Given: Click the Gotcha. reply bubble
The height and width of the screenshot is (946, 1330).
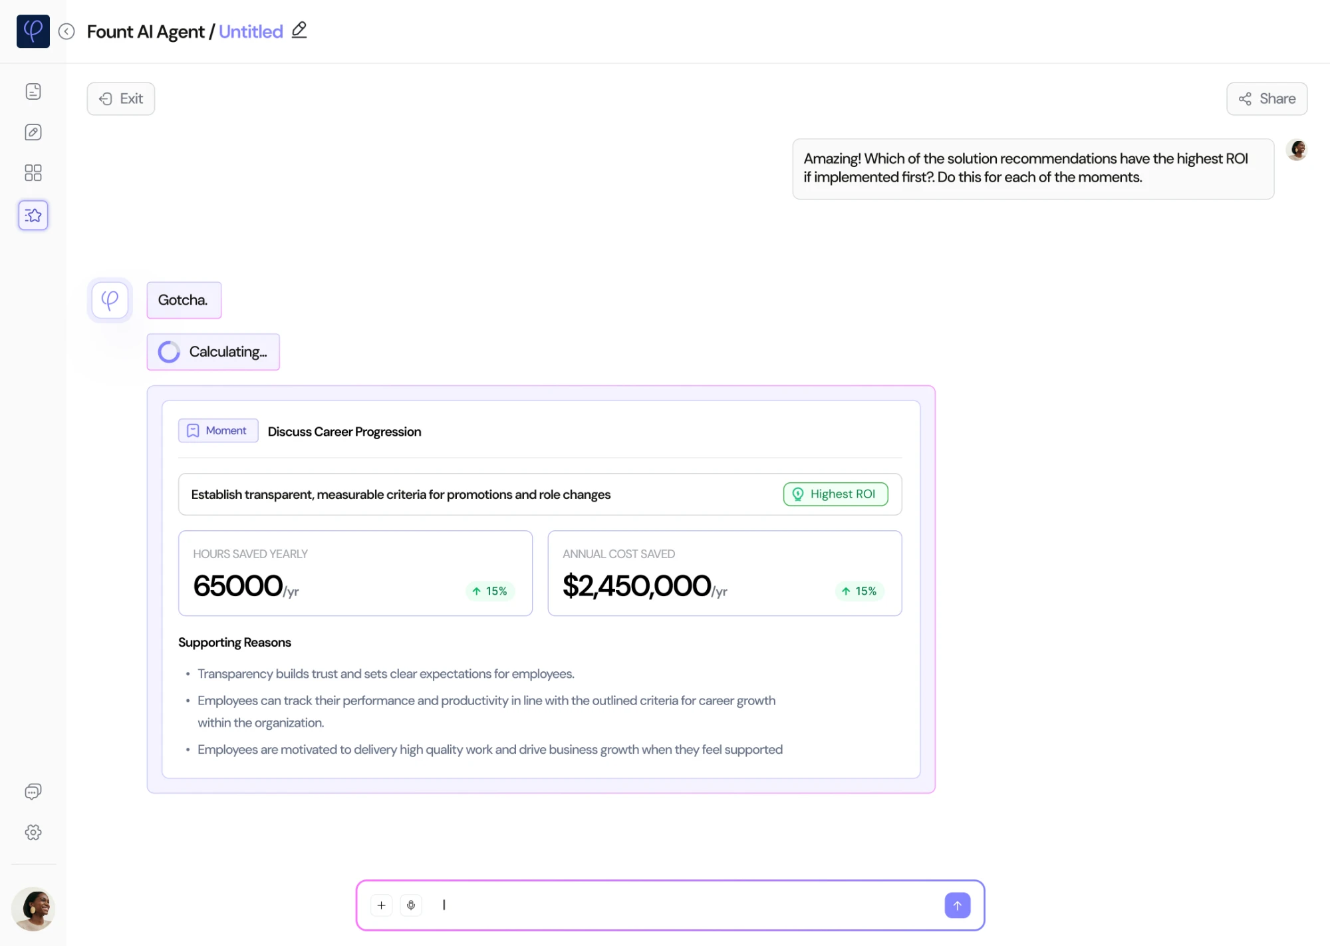Looking at the screenshot, I should click(x=184, y=300).
